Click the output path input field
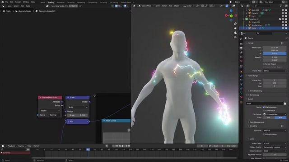 tap(265, 103)
